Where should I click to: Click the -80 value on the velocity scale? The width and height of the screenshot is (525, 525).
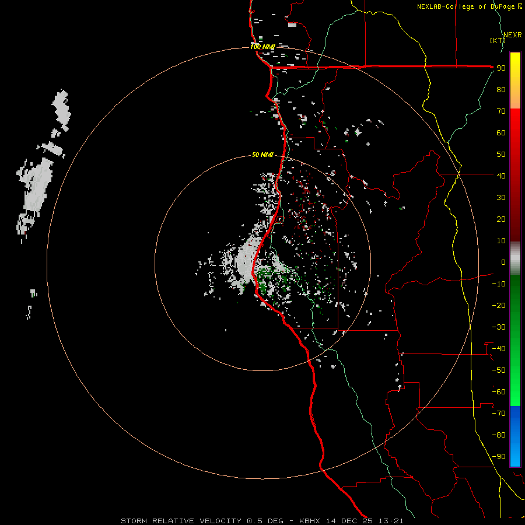(499, 435)
